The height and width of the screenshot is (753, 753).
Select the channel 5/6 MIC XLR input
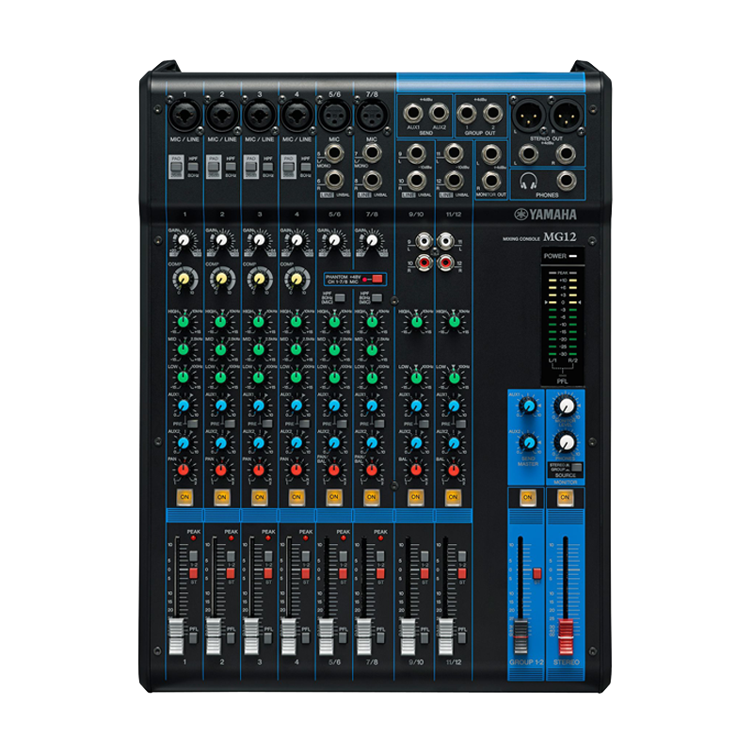pyautogui.click(x=334, y=115)
